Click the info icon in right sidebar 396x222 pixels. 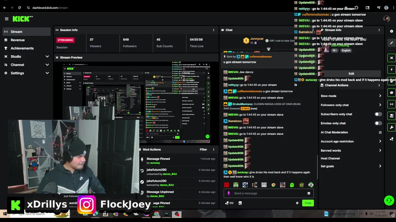point(391,31)
